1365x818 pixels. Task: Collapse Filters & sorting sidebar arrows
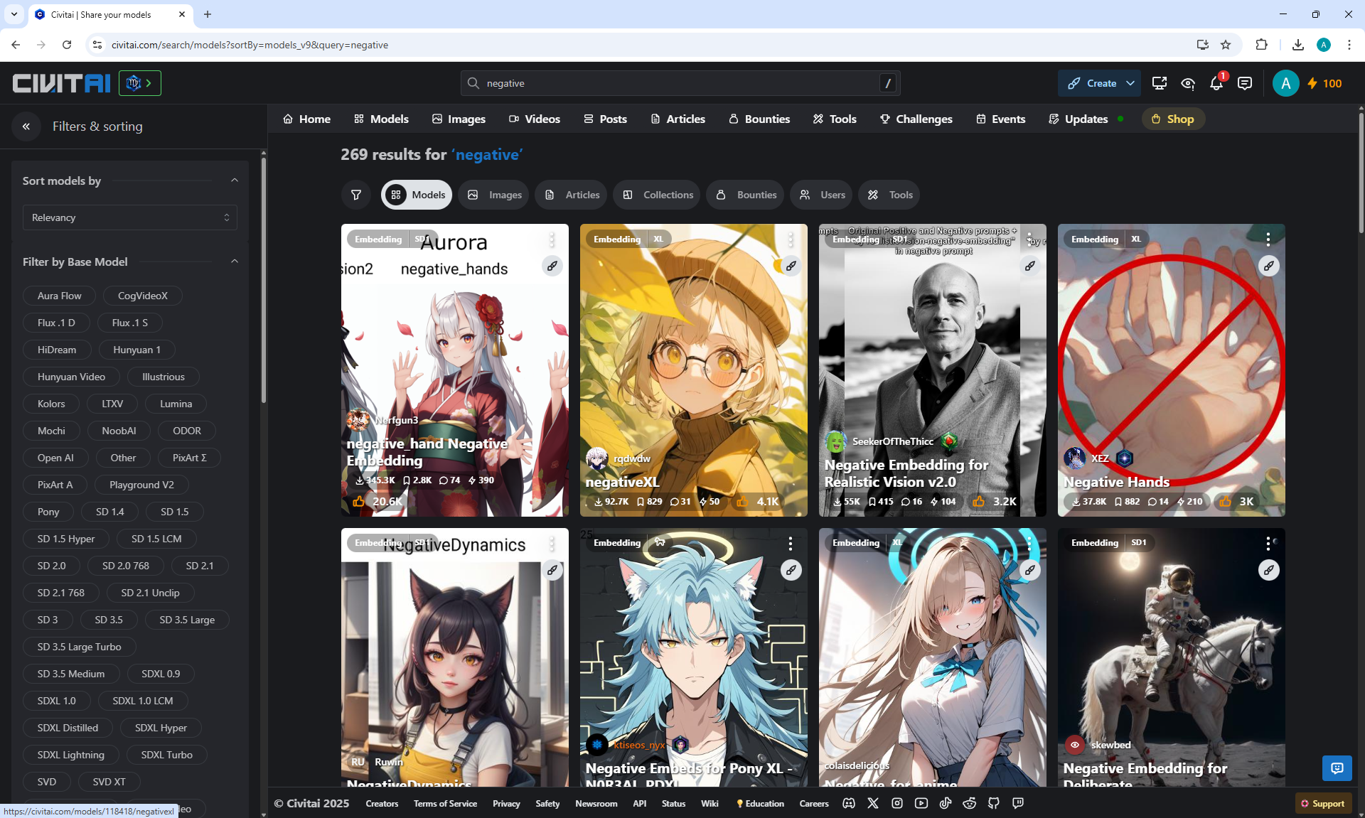coord(26,127)
